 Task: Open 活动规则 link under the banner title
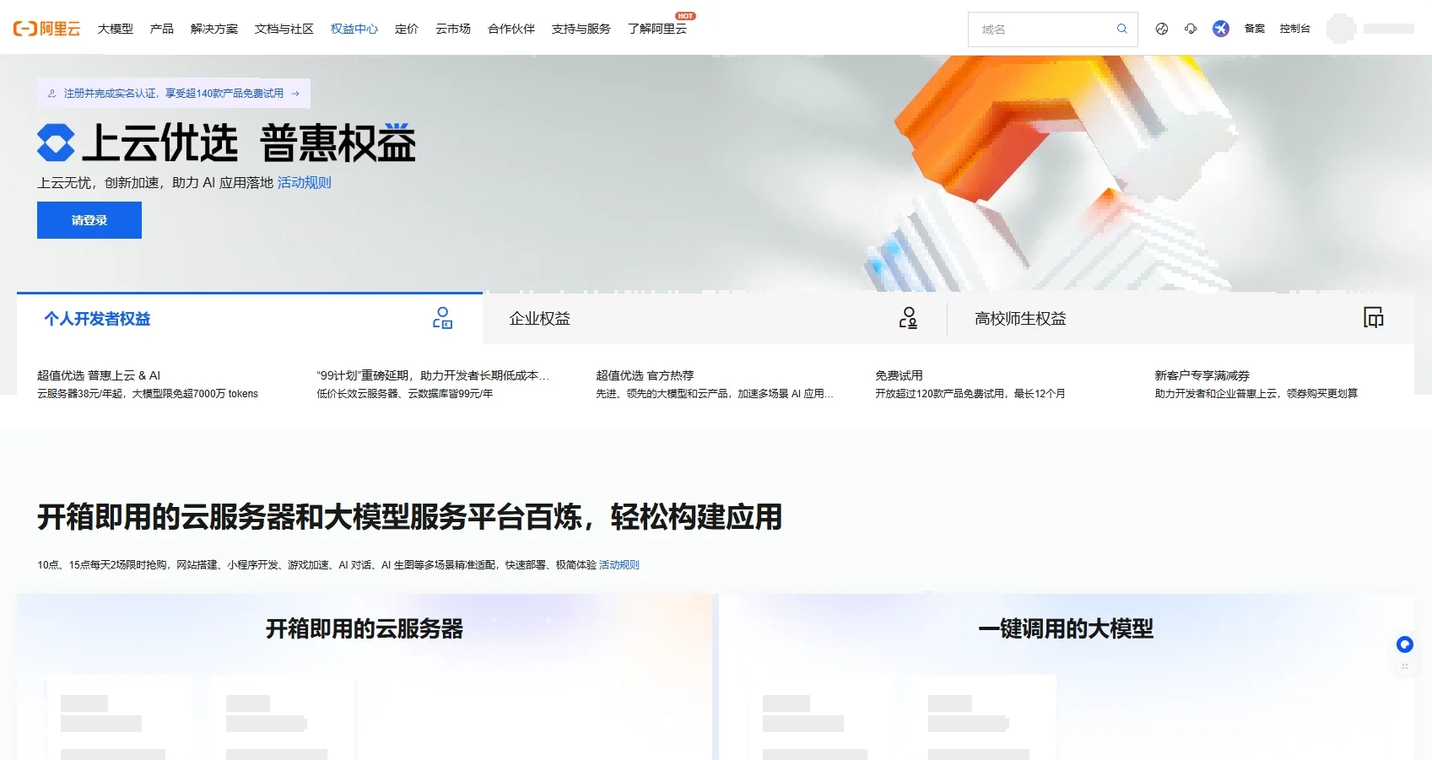pos(304,183)
